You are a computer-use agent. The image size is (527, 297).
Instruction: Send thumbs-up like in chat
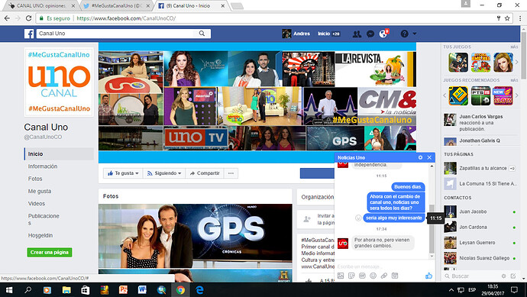[x=428, y=276]
